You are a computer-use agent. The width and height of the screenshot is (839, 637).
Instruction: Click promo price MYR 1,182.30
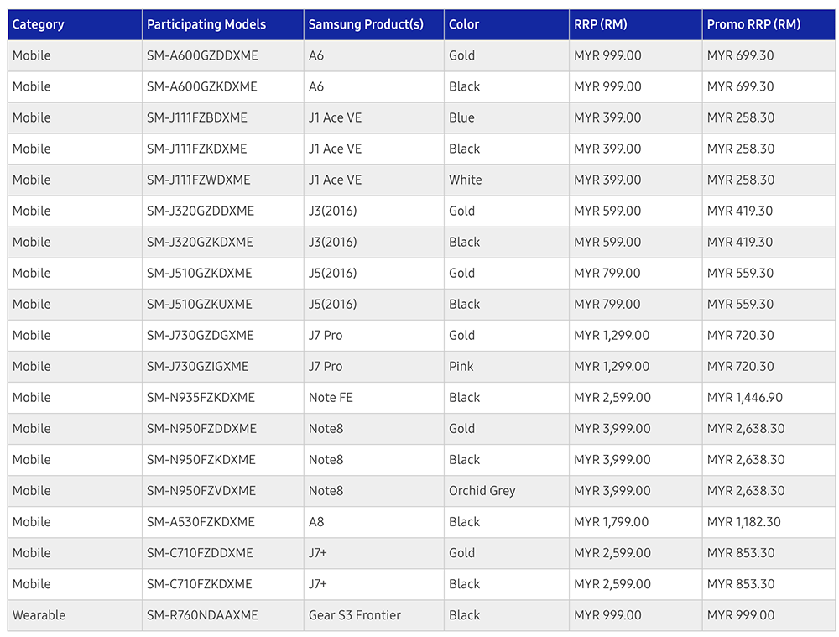(743, 521)
